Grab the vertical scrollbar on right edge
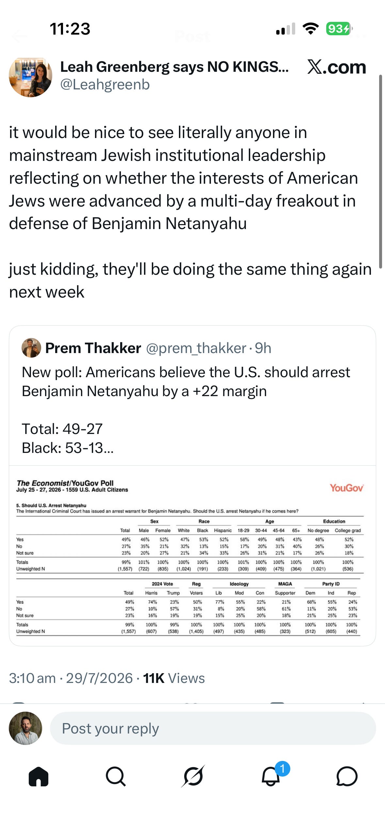 pyautogui.click(x=380, y=171)
